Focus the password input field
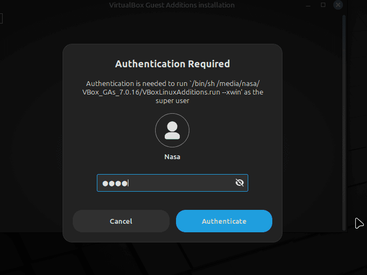 172,183
